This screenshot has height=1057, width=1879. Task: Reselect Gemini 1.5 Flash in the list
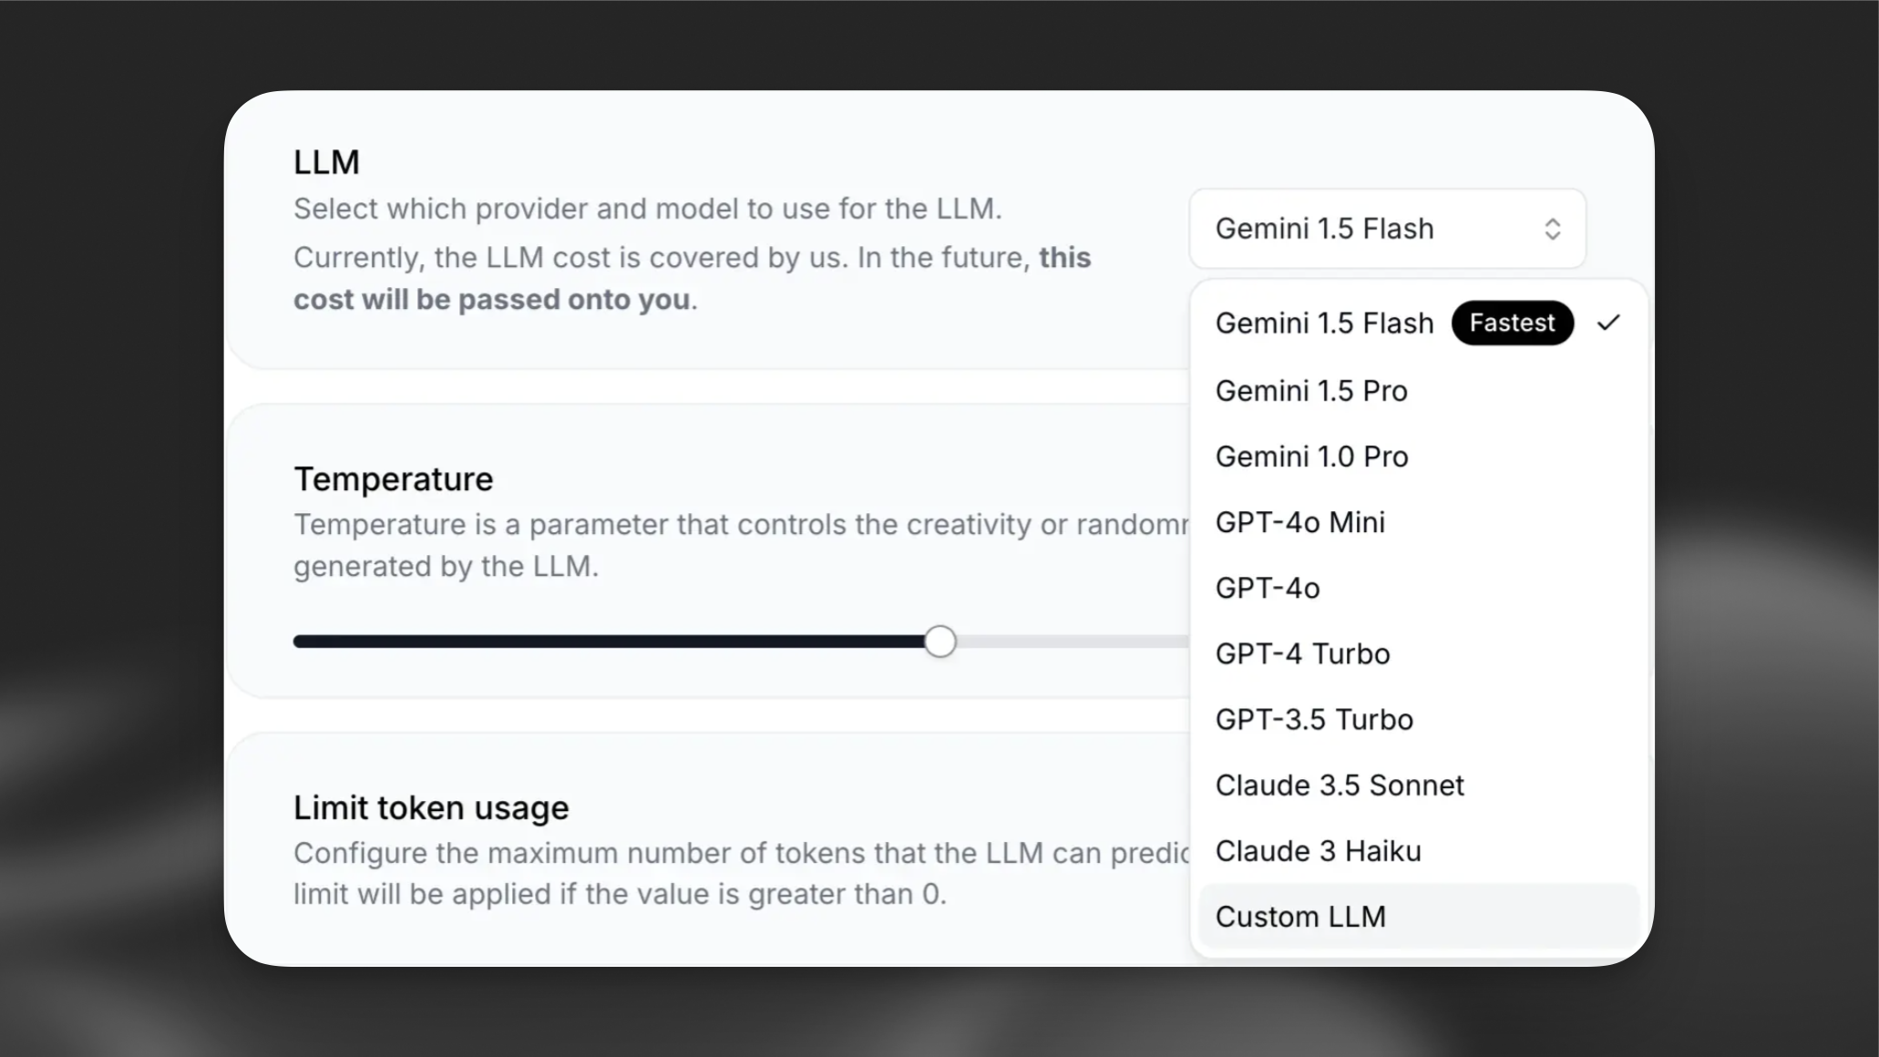[1324, 323]
